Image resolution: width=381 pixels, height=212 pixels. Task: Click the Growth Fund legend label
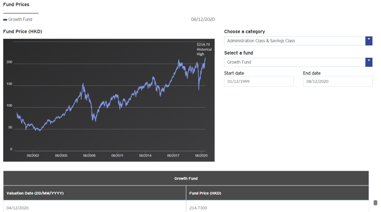click(x=20, y=19)
